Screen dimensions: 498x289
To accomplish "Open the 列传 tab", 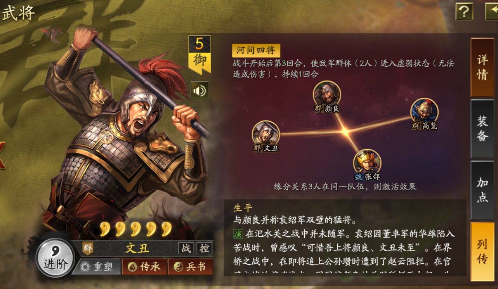I will [x=482, y=252].
